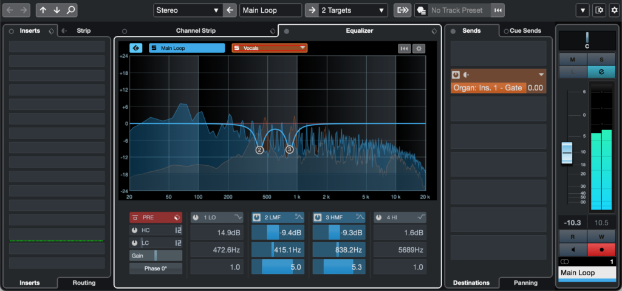Click the monitor speaker button
The image size is (622, 291).
tap(573, 250)
